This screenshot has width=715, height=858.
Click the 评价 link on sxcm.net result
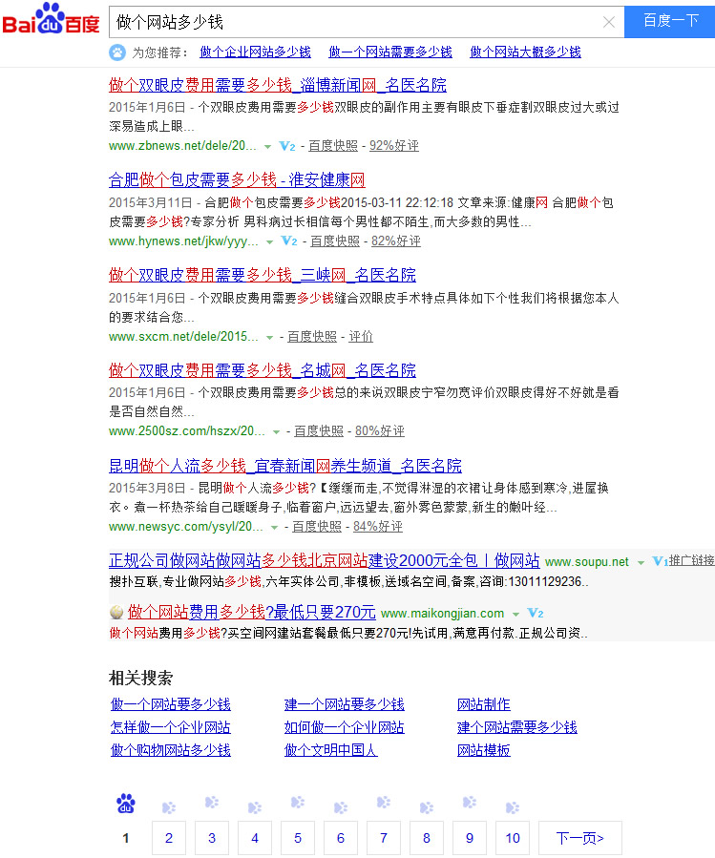tap(361, 337)
